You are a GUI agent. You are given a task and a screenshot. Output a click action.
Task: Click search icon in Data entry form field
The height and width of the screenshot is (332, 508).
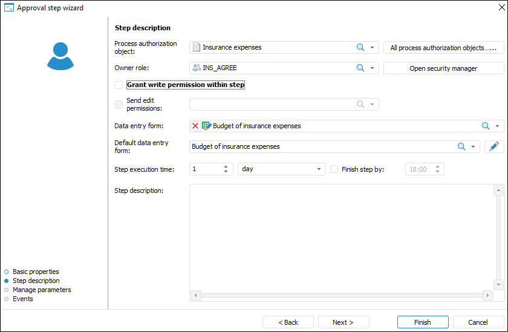(x=485, y=126)
